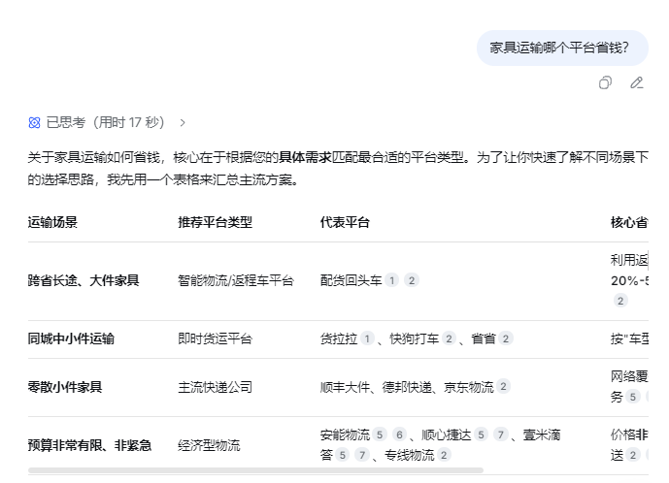Click the deep-thinking atom icon
669x483 pixels.
[35, 123]
